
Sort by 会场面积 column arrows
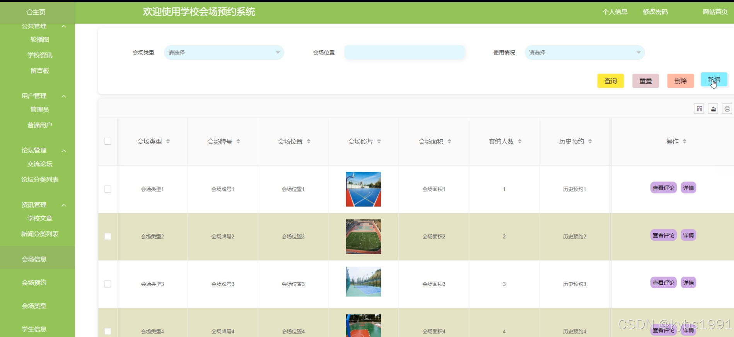449,142
